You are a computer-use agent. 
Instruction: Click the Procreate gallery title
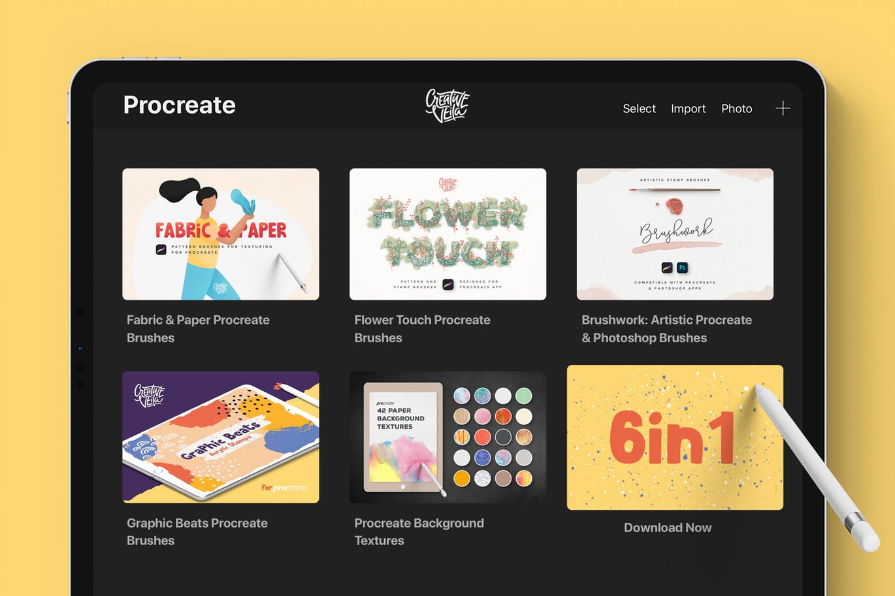tap(180, 105)
